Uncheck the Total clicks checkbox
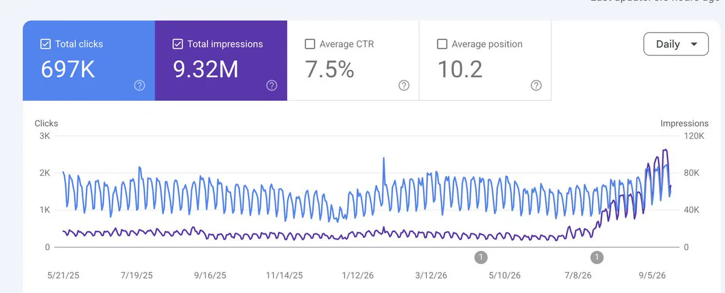Image resolution: width=725 pixels, height=293 pixels. (x=45, y=44)
